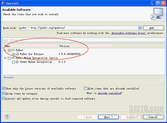Click version 1.5.6.2010033101 cell
167x123 pixels.
(x=70, y=54)
